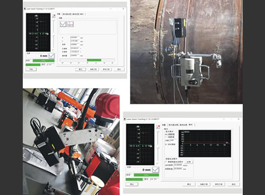
Task: Open the last tab in upper window's tab strip
Action: tap(82, 14)
